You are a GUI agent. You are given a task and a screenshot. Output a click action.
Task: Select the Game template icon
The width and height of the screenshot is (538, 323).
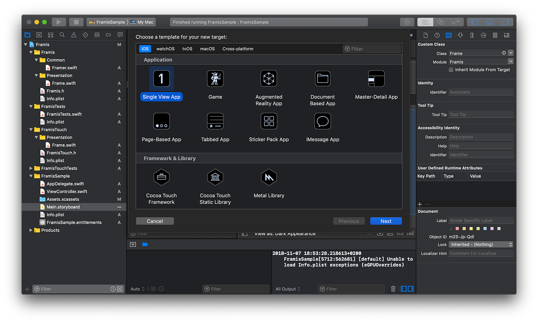[215, 78]
